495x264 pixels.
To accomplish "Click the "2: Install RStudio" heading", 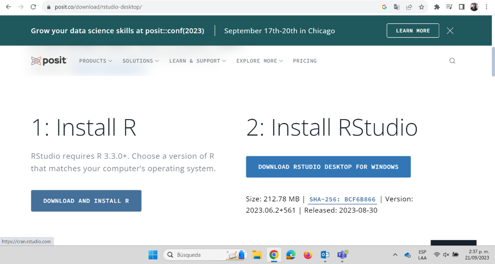I will 332,127.
